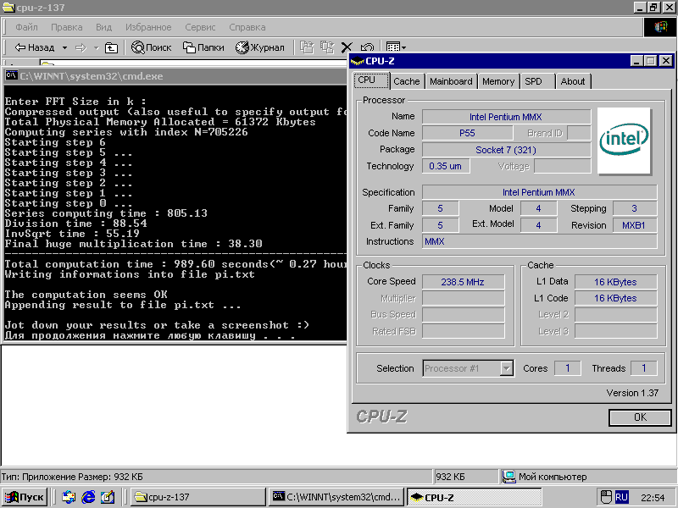
Task: Open the Правка menu
Action: click(67, 27)
